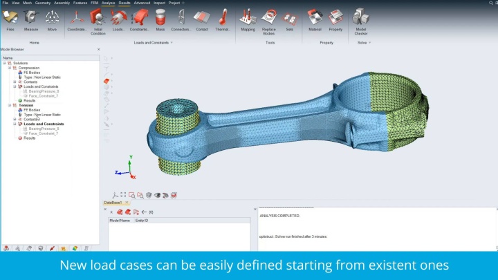Click the first zoom window icon
Viewport: 498px width, 280px height.
pyautogui.click(x=132, y=195)
